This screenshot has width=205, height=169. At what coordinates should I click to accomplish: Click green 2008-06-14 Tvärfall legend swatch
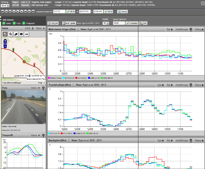pos(87,134)
